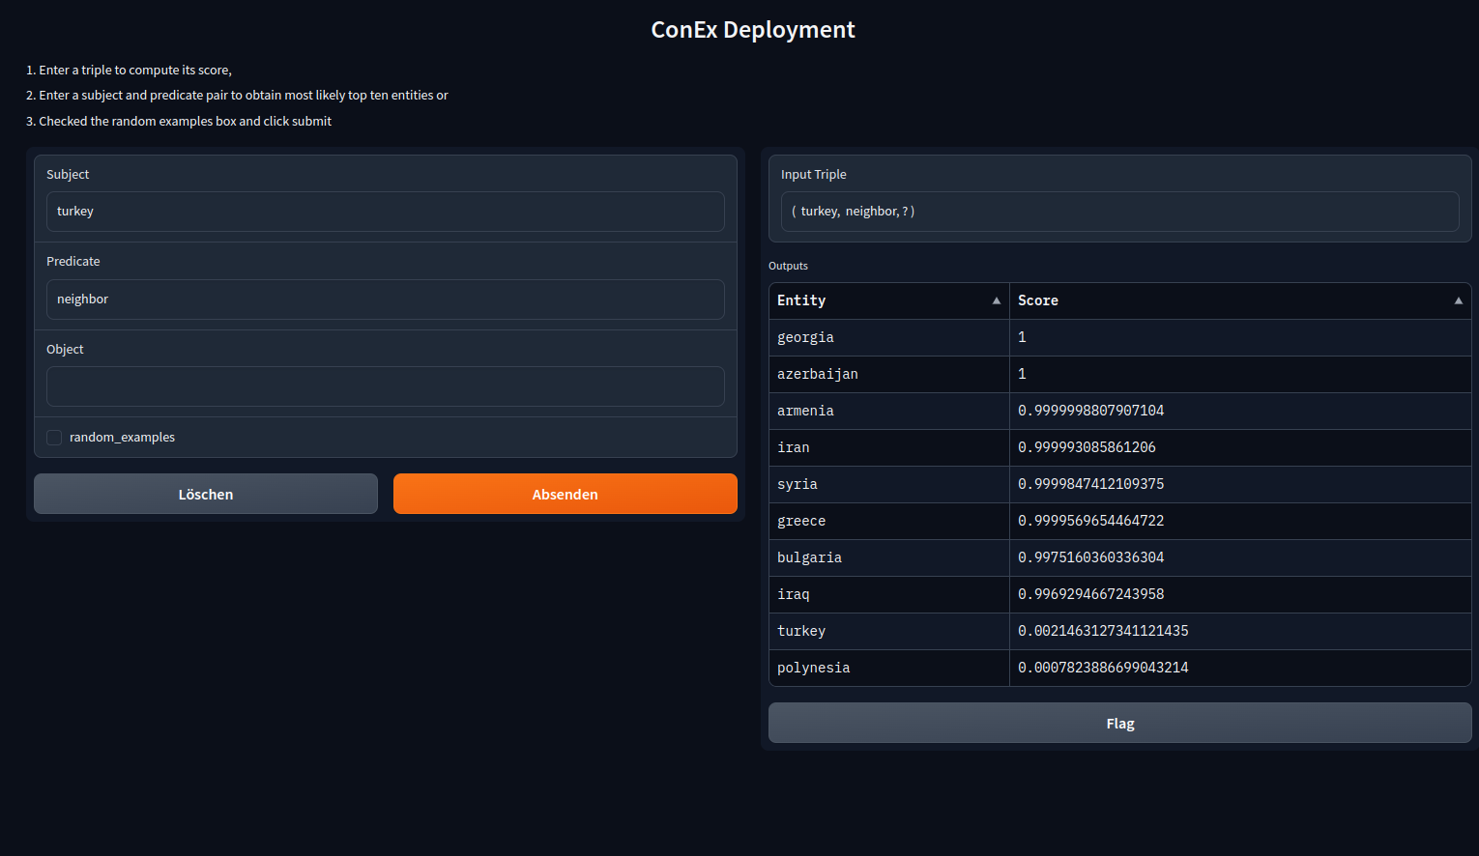Image resolution: width=1479 pixels, height=856 pixels.
Task: Select the score 0.0021463127341121435
Action: click(x=1240, y=631)
